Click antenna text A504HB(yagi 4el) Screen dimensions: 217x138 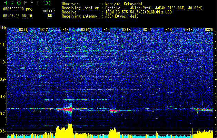point(122,16)
